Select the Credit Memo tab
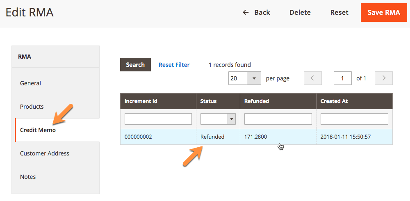Screen dimensions: 410x201 click(38, 130)
